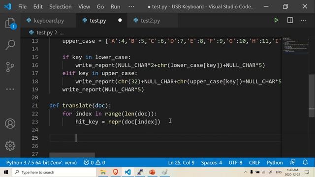Open the clock showing 1:40 AM
Image resolution: width=315 pixels, height=177 pixels.
coord(292,172)
